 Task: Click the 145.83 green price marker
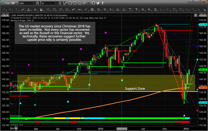[203, 70]
